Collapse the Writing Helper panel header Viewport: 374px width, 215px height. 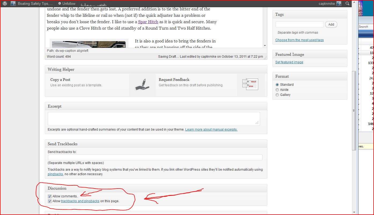(x=156, y=69)
